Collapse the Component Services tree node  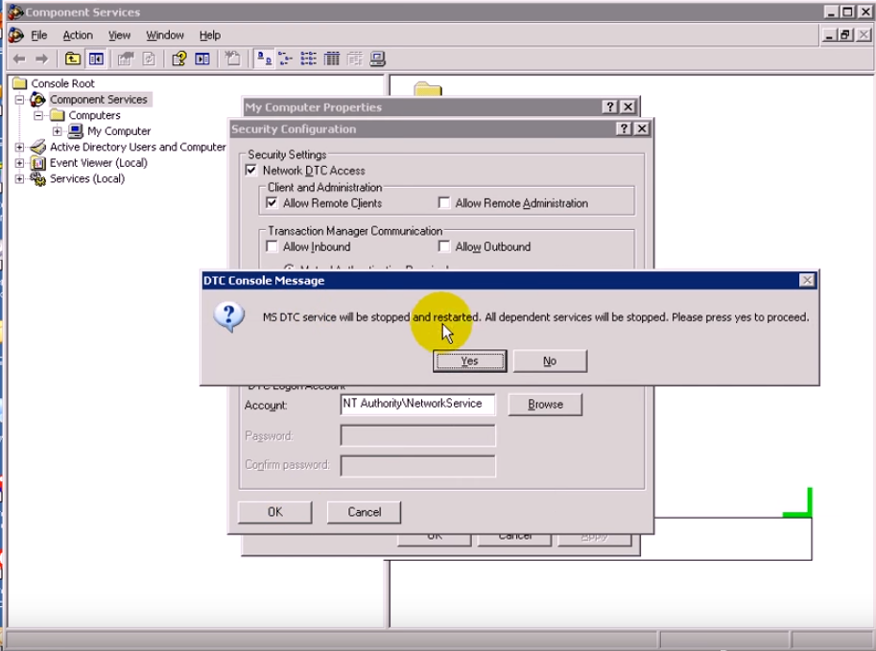click(19, 100)
